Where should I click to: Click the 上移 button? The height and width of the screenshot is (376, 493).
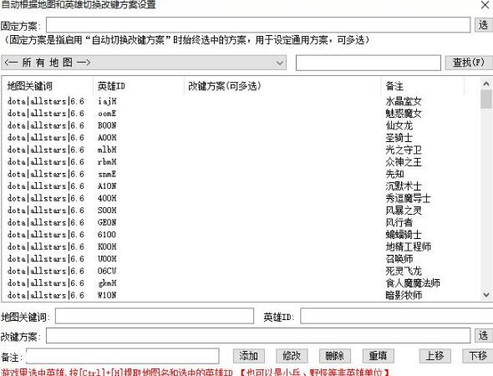435,356
